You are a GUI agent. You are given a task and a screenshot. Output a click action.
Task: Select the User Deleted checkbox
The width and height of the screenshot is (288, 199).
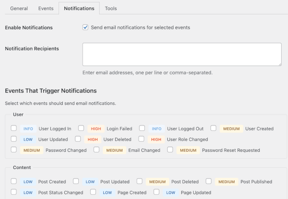[x=78, y=139]
